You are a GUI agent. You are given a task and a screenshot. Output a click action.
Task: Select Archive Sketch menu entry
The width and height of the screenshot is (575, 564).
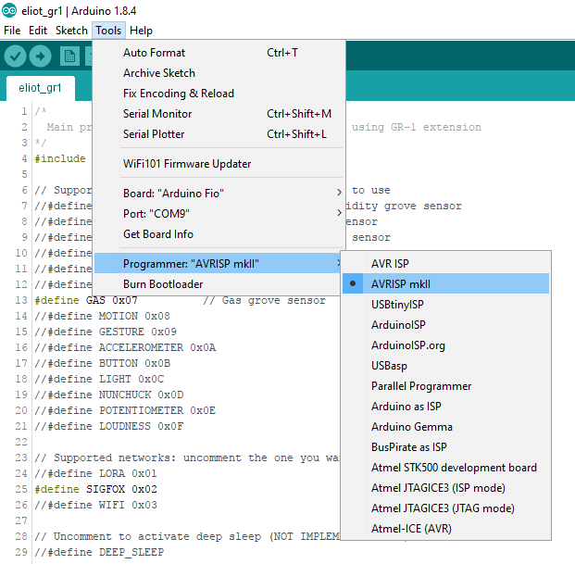coord(219,73)
